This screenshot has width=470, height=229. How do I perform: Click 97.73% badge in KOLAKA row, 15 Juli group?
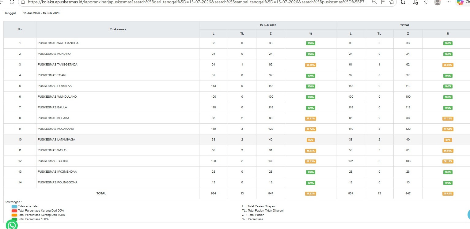[x=311, y=118]
